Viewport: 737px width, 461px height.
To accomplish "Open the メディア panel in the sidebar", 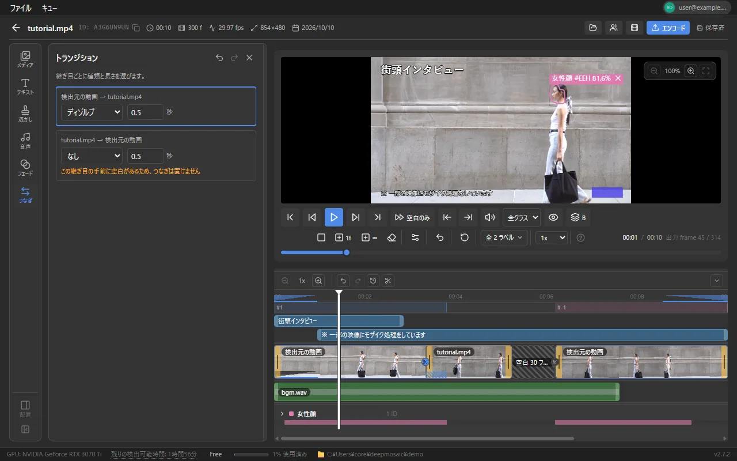I will point(25,59).
